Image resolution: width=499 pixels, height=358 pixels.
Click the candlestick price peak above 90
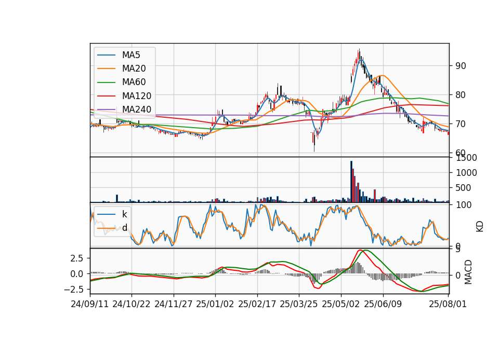click(359, 54)
